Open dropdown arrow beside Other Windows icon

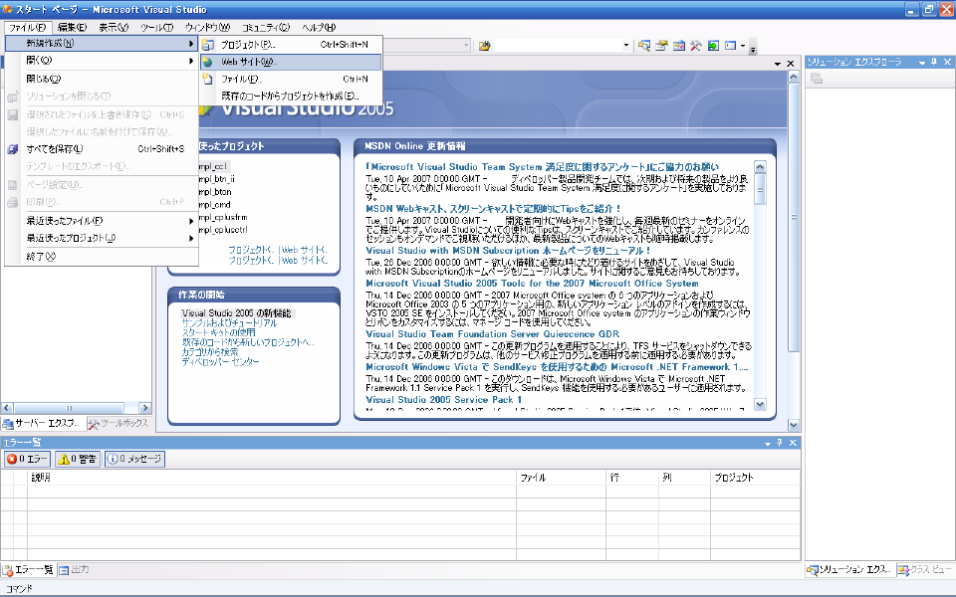click(x=743, y=46)
